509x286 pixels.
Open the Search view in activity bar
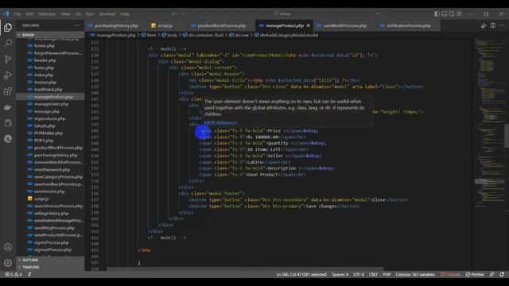pos(8,43)
